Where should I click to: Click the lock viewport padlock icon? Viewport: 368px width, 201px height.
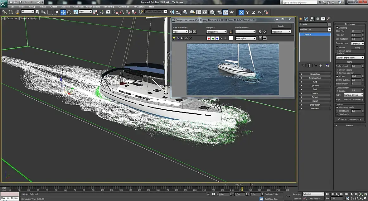tap(230, 32)
